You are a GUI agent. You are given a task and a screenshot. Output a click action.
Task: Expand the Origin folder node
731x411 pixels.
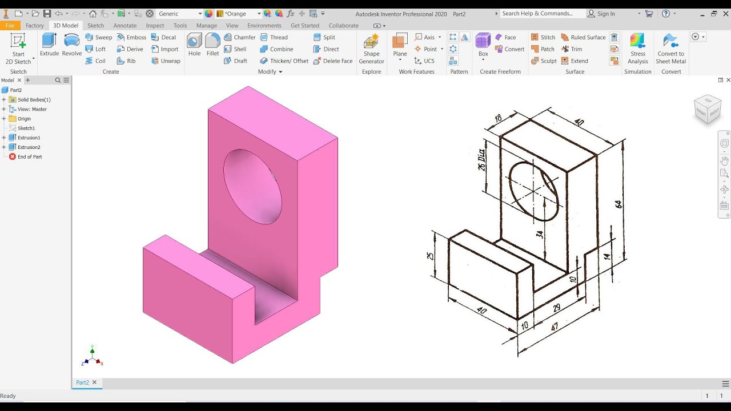click(4, 119)
